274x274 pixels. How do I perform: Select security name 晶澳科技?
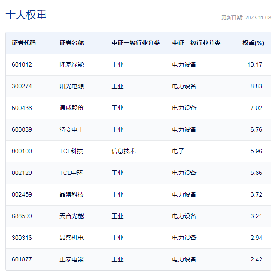point(71,195)
